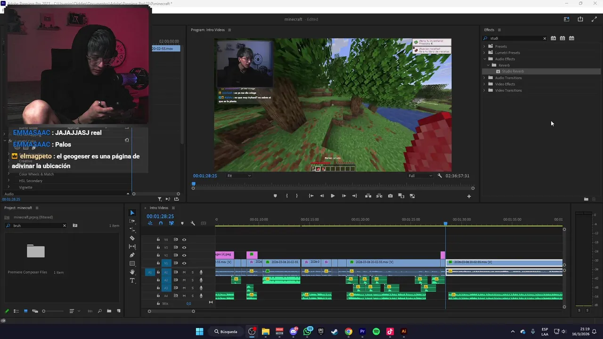Open the Fit zoom level dropdown
603x339 pixels.
[x=239, y=176]
